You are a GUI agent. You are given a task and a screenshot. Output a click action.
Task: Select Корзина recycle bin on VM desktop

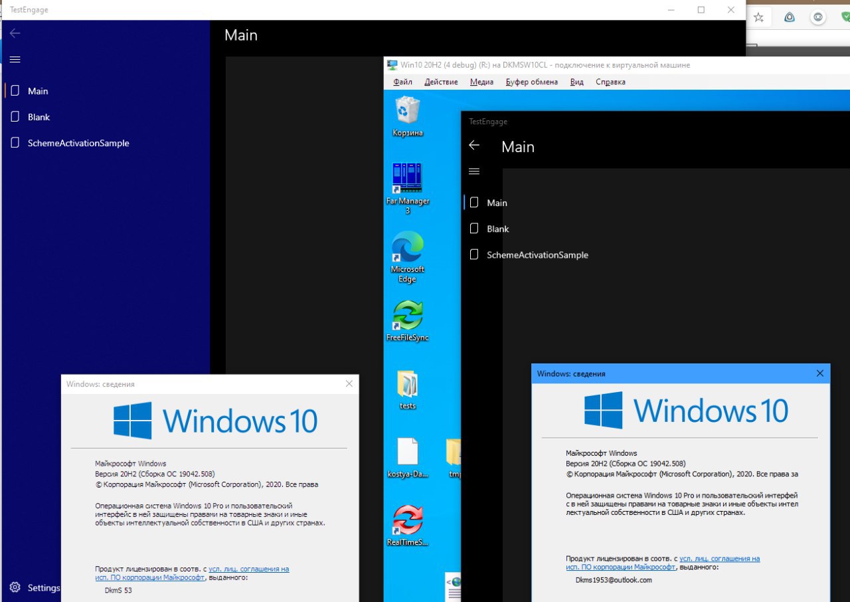coord(407,116)
